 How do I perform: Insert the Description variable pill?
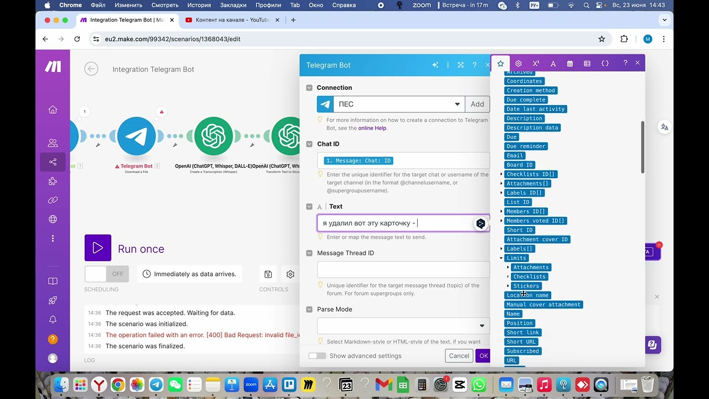pyautogui.click(x=525, y=118)
